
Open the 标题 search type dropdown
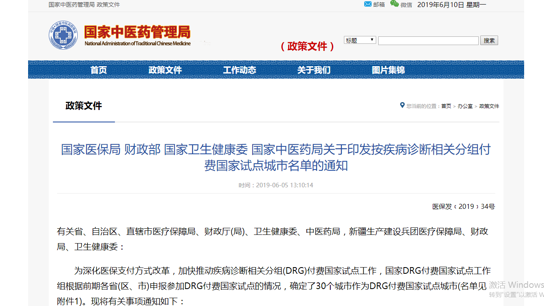coord(360,40)
